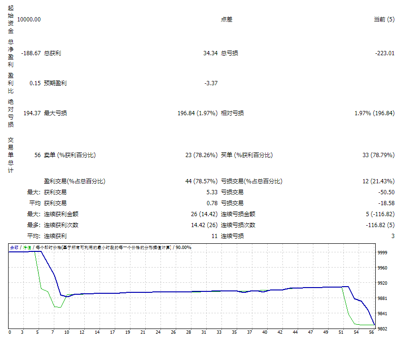Click the 28 tick on chart x-axis
The image size is (401, 339).
click(189, 332)
